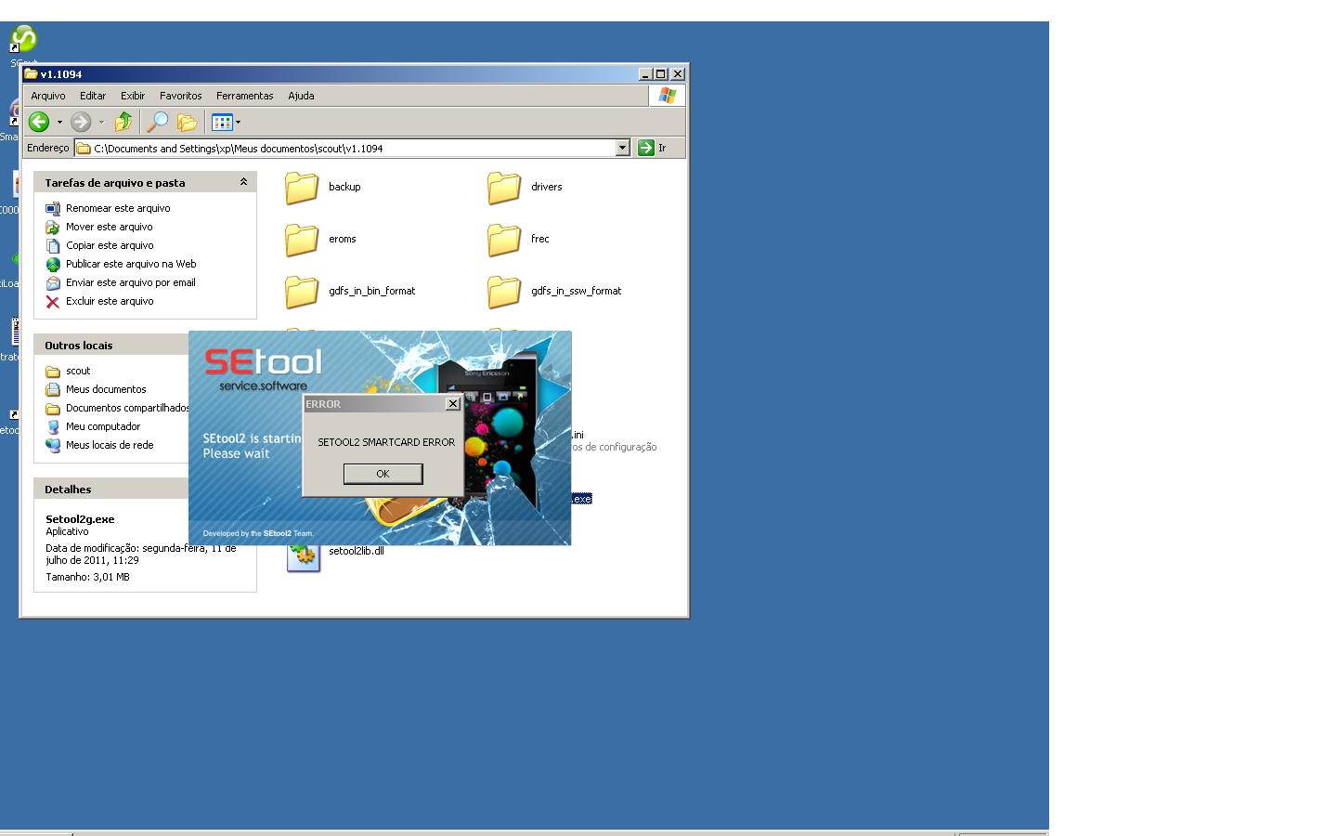Image resolution: width=1337 pixels, height=836 pixels.
Task: Expand the Views dropdown arrow
Action: pyautogui.click(x=238, y=122)
